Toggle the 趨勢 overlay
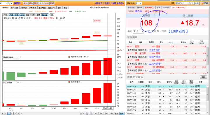Image resolution: width=210 pixels, height=115 pixels. pos(38,15)
